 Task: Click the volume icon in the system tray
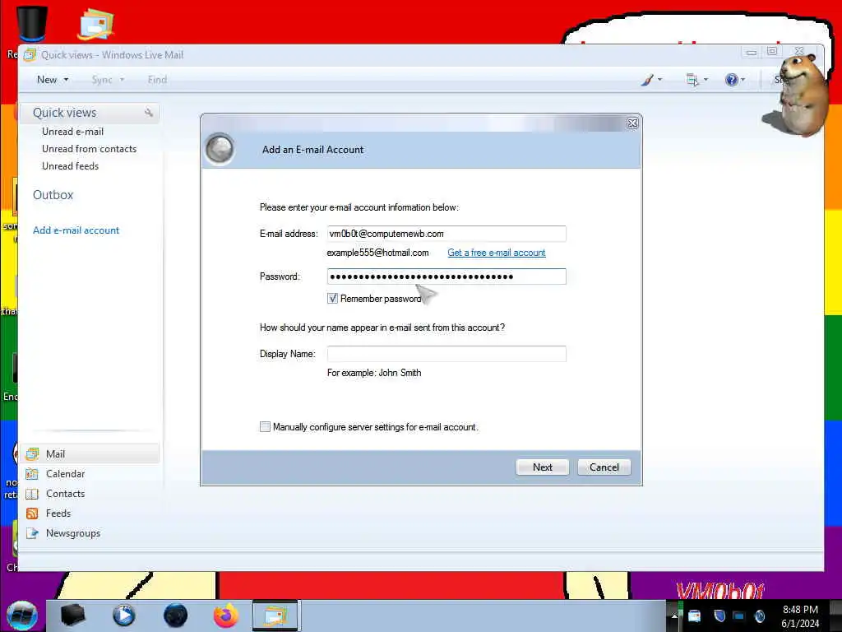click(x=759, y=616)
